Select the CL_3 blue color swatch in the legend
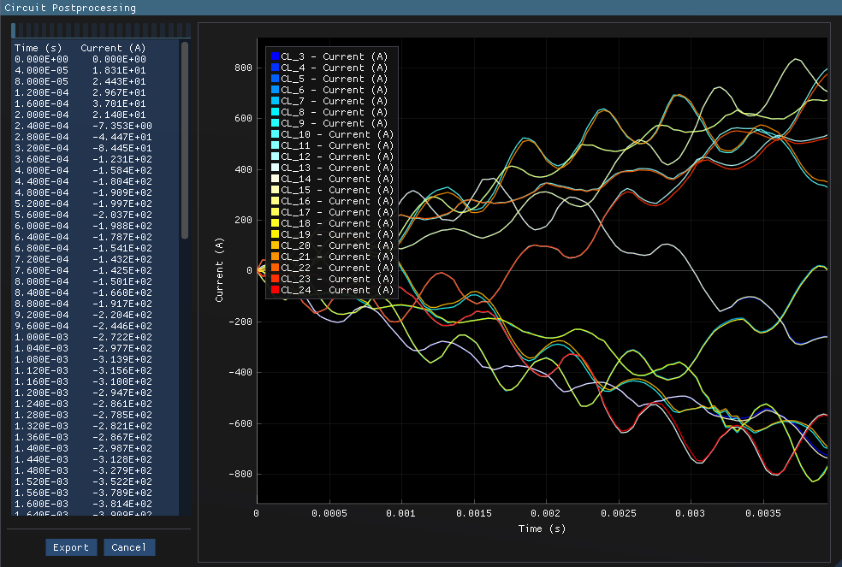 point(275,56)
